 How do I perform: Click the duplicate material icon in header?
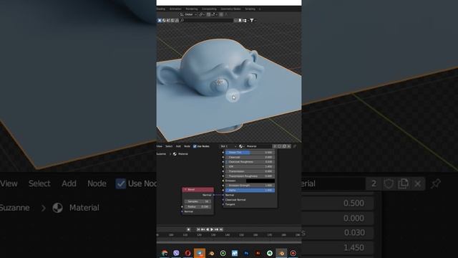[x=285, y=146]
